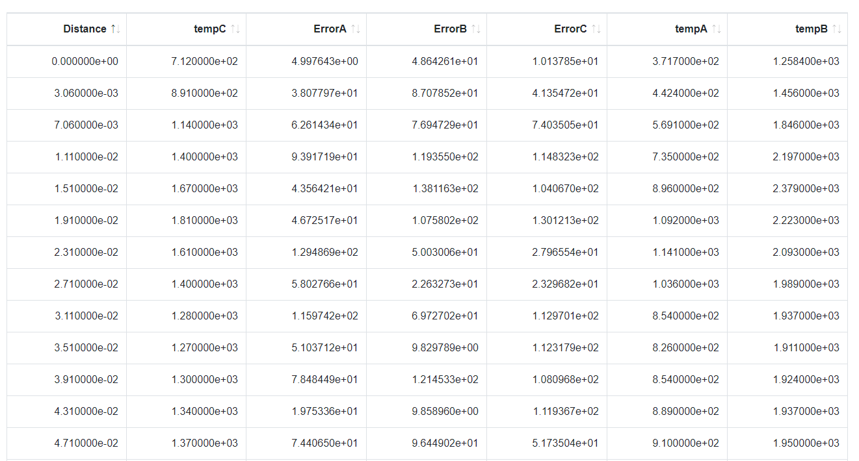The image size is (859, 461).
Task: Click the ErrorC value 1.301213e+02
Action: [x=565, y=221]
